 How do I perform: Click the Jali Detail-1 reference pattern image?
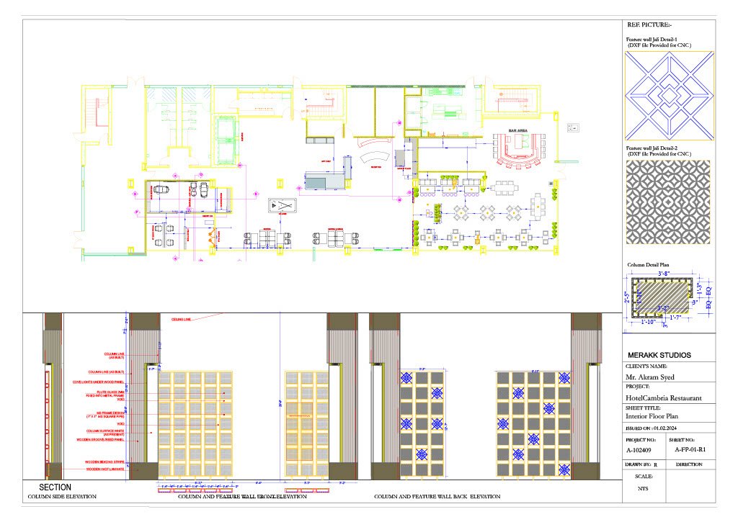click(667, 95)
